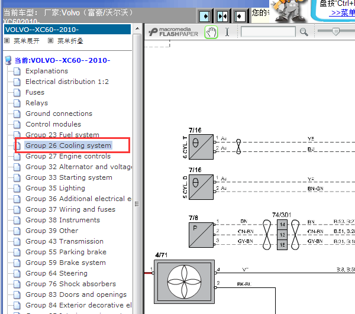Open Group 84 Exterior decorative entry
Screen dimensions: 355x314
[x=79, y=305]
